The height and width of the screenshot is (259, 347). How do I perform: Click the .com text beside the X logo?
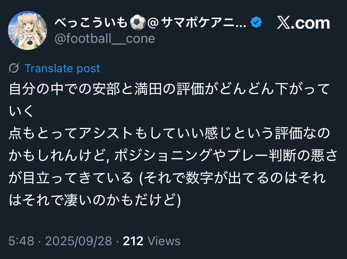(312, 23)
